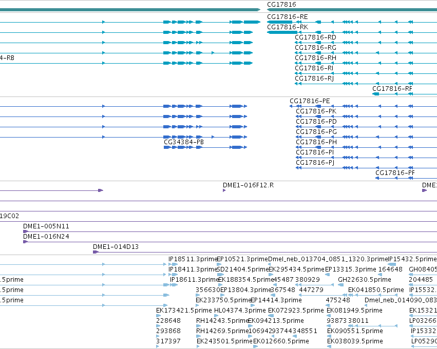This screenshot has height=349, width=437.
Task: Click the 204485 feature label
Action: pos(421,280)
